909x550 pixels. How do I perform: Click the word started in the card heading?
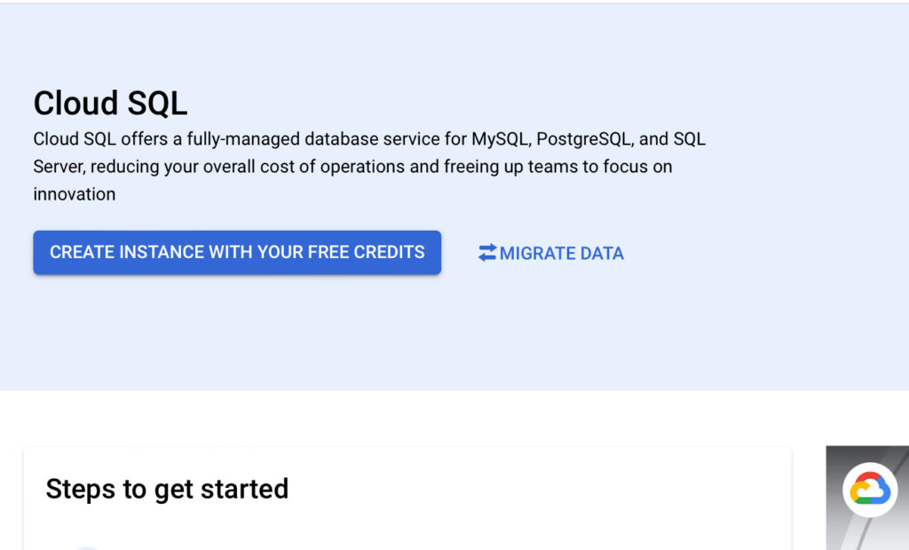coord(244,489)
